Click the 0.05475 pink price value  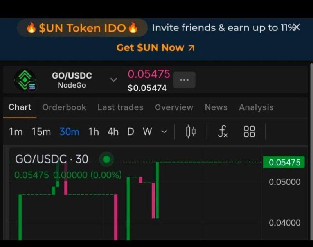[149, 74]
